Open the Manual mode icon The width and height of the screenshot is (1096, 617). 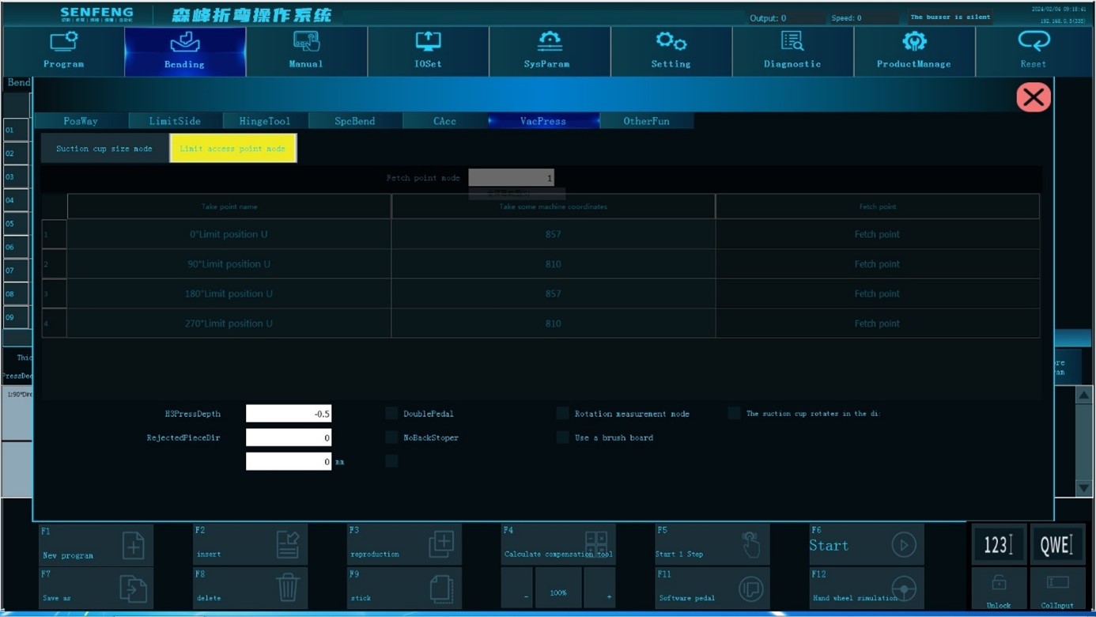click(x=306, y=41)
